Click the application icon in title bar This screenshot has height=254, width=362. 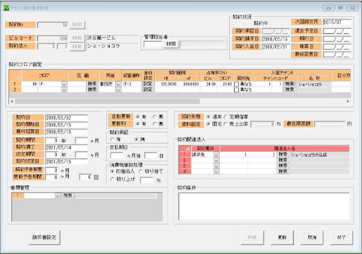coord(6,8)
